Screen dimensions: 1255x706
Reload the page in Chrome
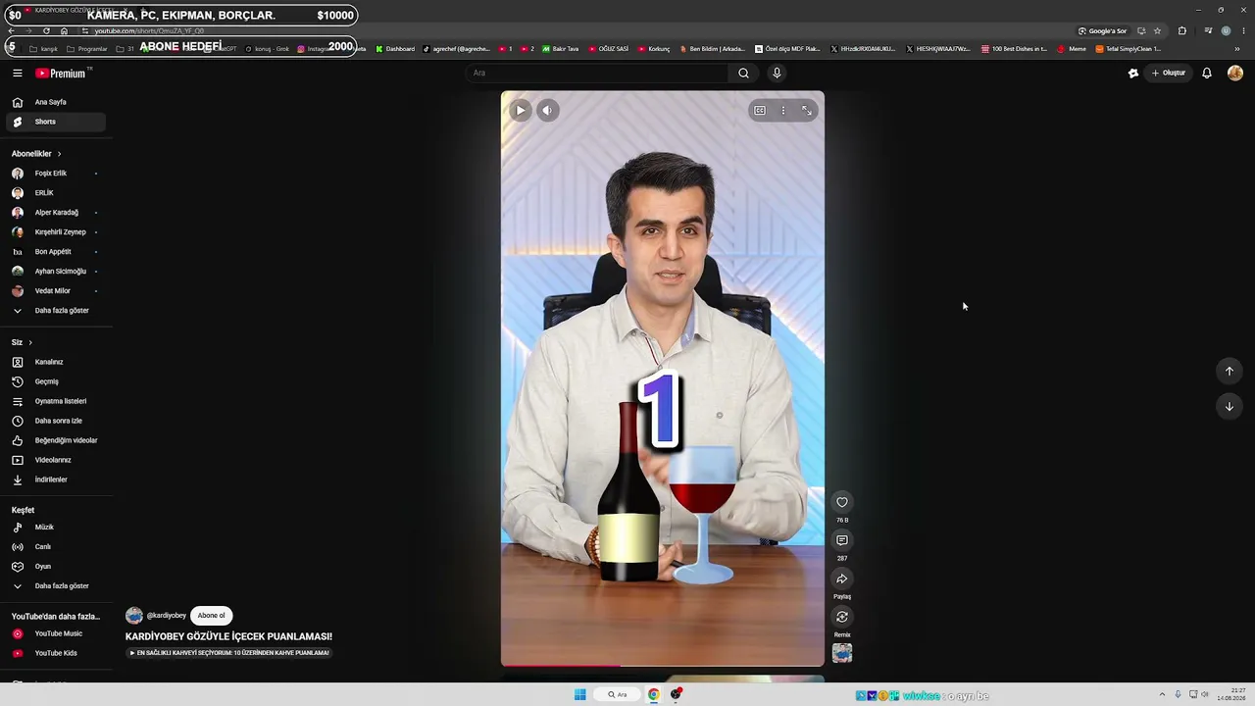coord(46,31)
